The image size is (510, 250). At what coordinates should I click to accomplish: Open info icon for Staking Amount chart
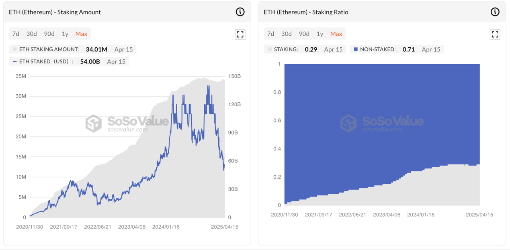(240, 12)
